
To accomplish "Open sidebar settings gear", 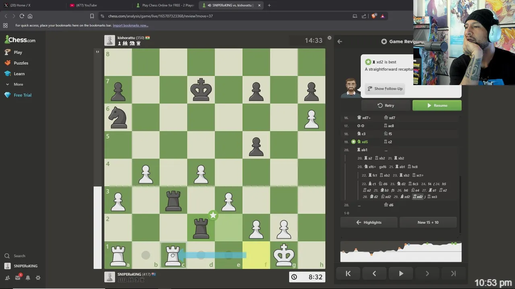I will 38,278.
